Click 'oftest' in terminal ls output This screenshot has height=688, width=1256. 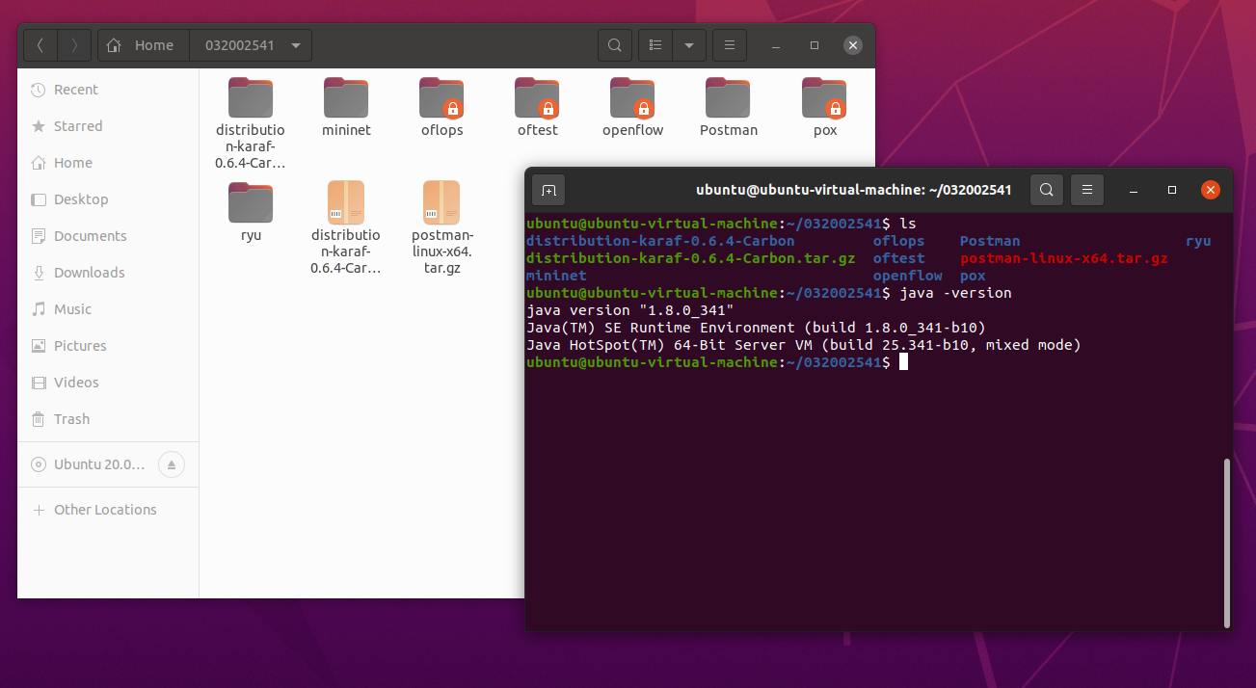[x=899, y=258]
